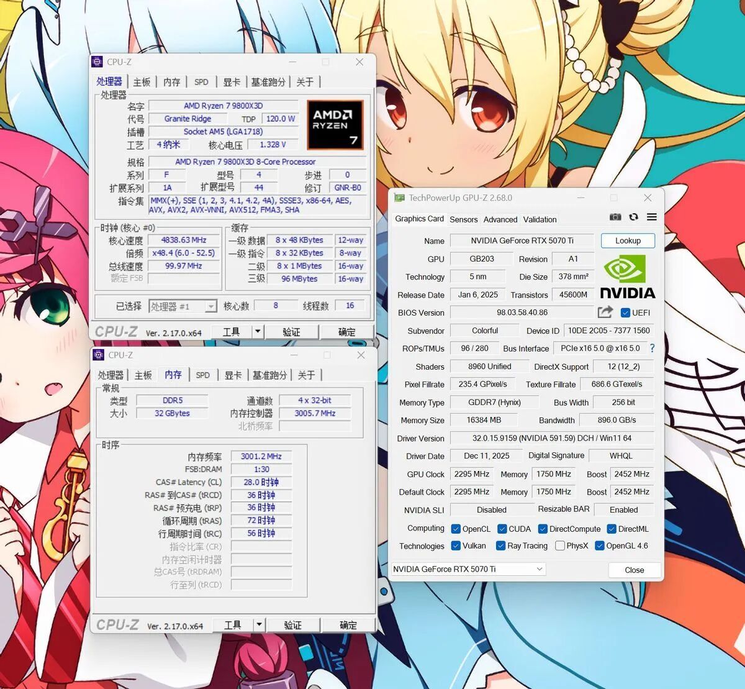This screenshot has width=745, height=689.
Task: Toggle the UEFI checkbox
Action: [x=625, y=313]
